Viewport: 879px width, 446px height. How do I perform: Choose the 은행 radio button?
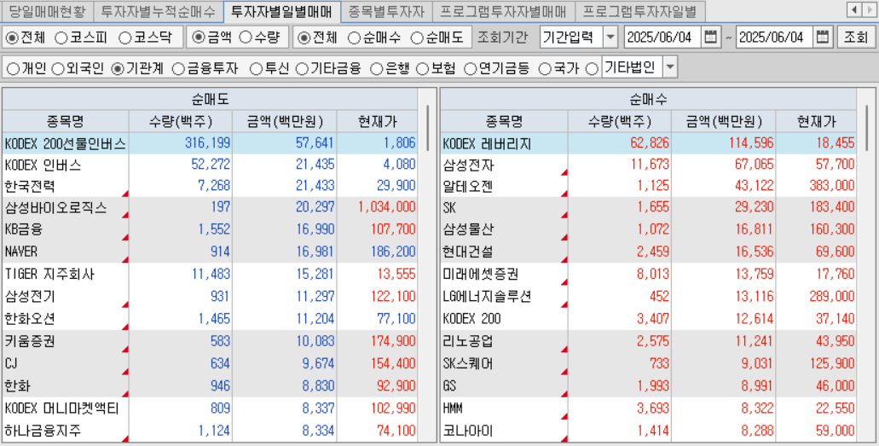(377, 68)
